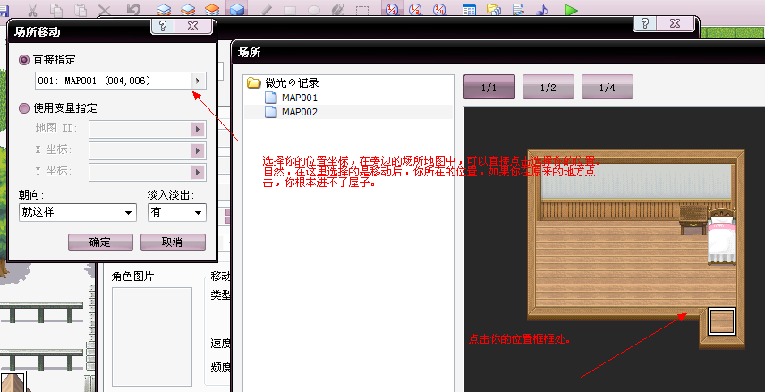
Task: Select the 微光の记录 folder in tree
Action: 283,82
